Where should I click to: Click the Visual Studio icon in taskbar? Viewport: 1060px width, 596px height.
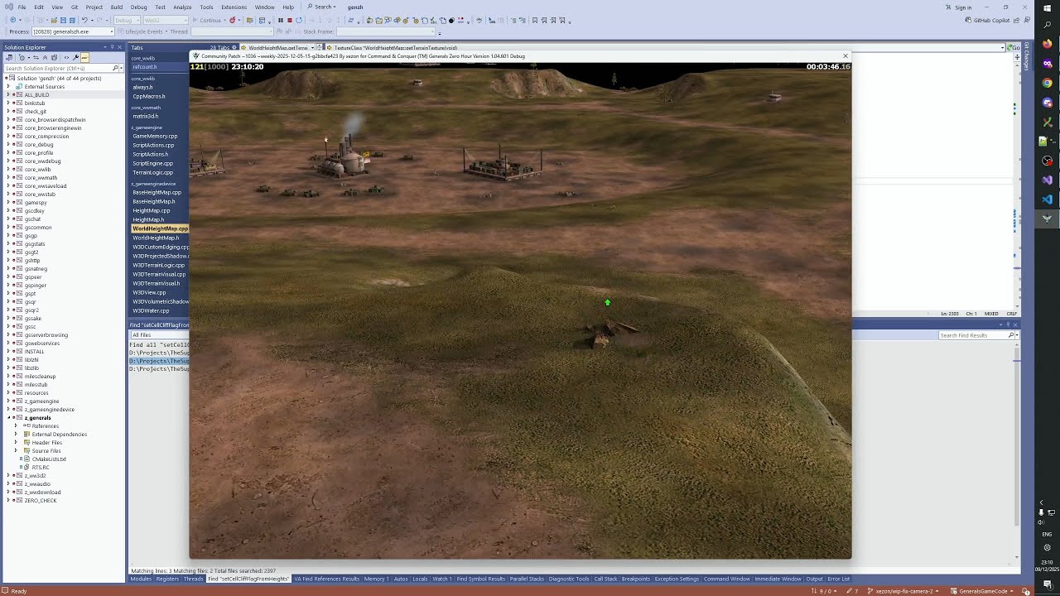[1048, 180]
